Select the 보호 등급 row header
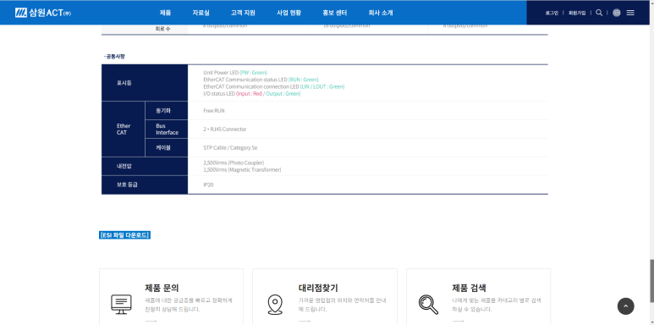The width and height of the screenshot is (654, 325). (145, 185)
